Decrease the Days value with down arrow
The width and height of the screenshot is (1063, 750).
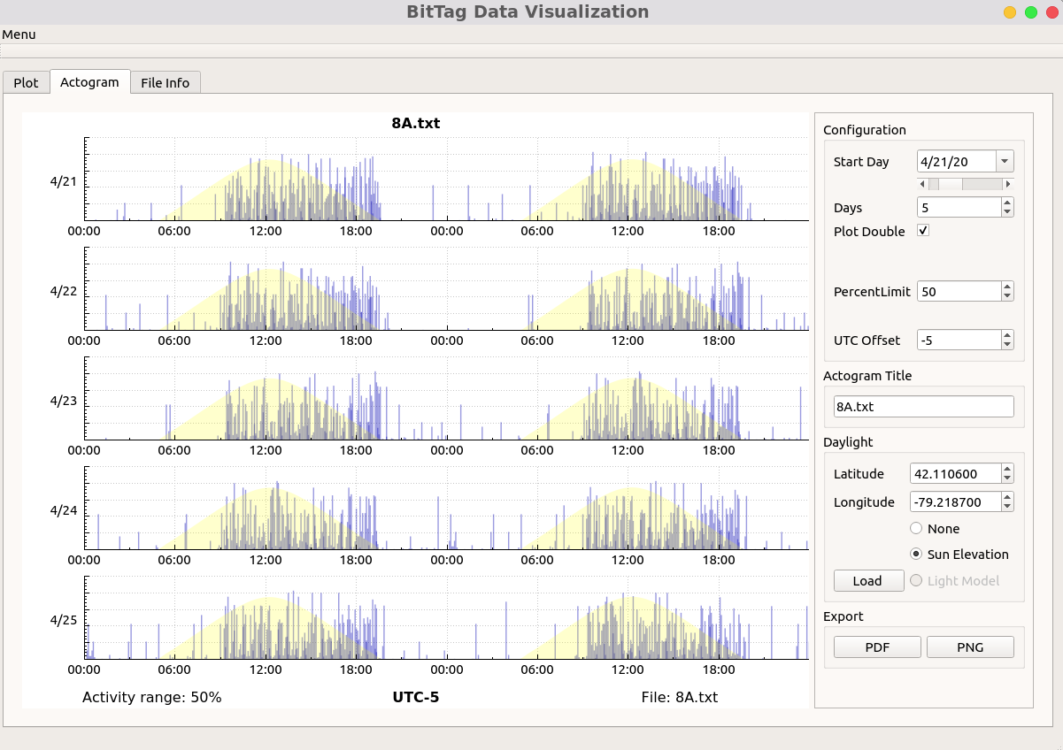coord(1007,212)
